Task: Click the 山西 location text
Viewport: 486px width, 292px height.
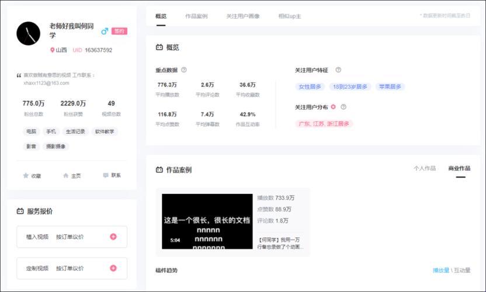Action: pos(61,50)
